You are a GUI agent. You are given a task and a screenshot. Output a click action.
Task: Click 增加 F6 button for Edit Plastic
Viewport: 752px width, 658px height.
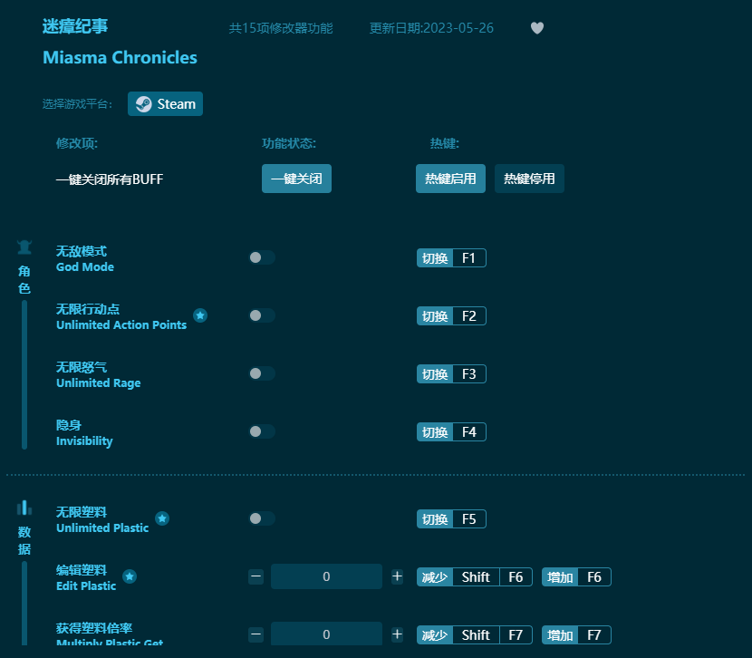coord(576,576)
